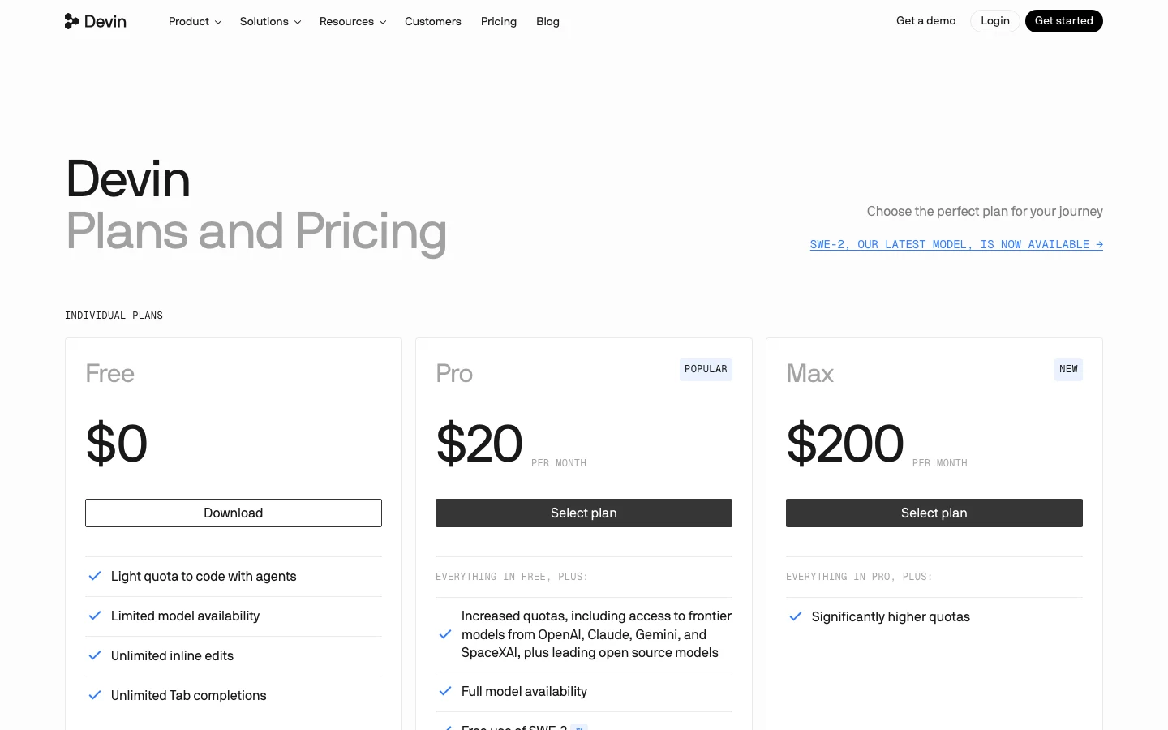The image size is (1168, 730).
Task: Download the Free plan
Action: pos(234,513)
